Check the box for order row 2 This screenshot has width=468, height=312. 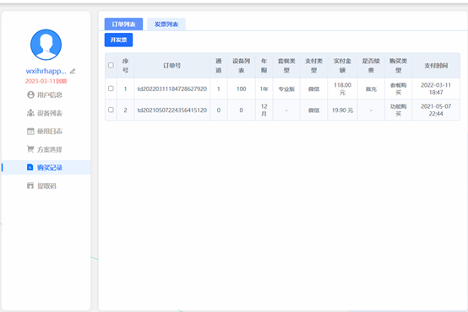pyautogui.click(x=111, y=110)
